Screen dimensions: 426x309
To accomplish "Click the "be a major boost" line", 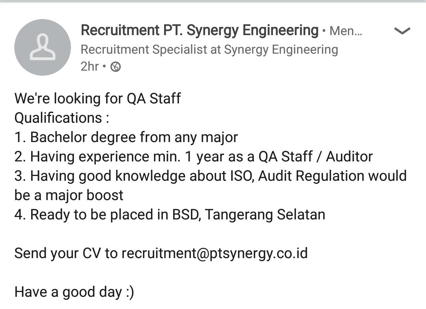I will click(69, 195).
